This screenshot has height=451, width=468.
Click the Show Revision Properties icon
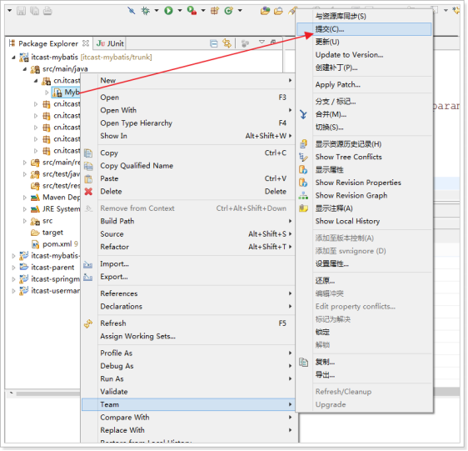303,183
